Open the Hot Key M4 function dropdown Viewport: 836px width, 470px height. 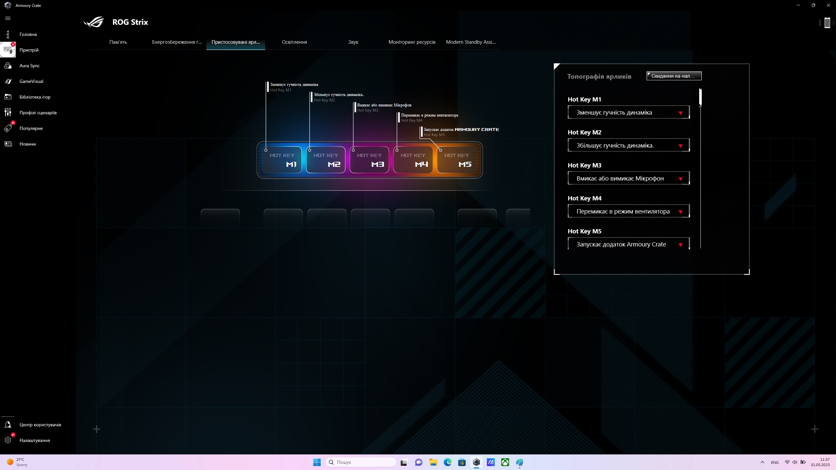629,211
